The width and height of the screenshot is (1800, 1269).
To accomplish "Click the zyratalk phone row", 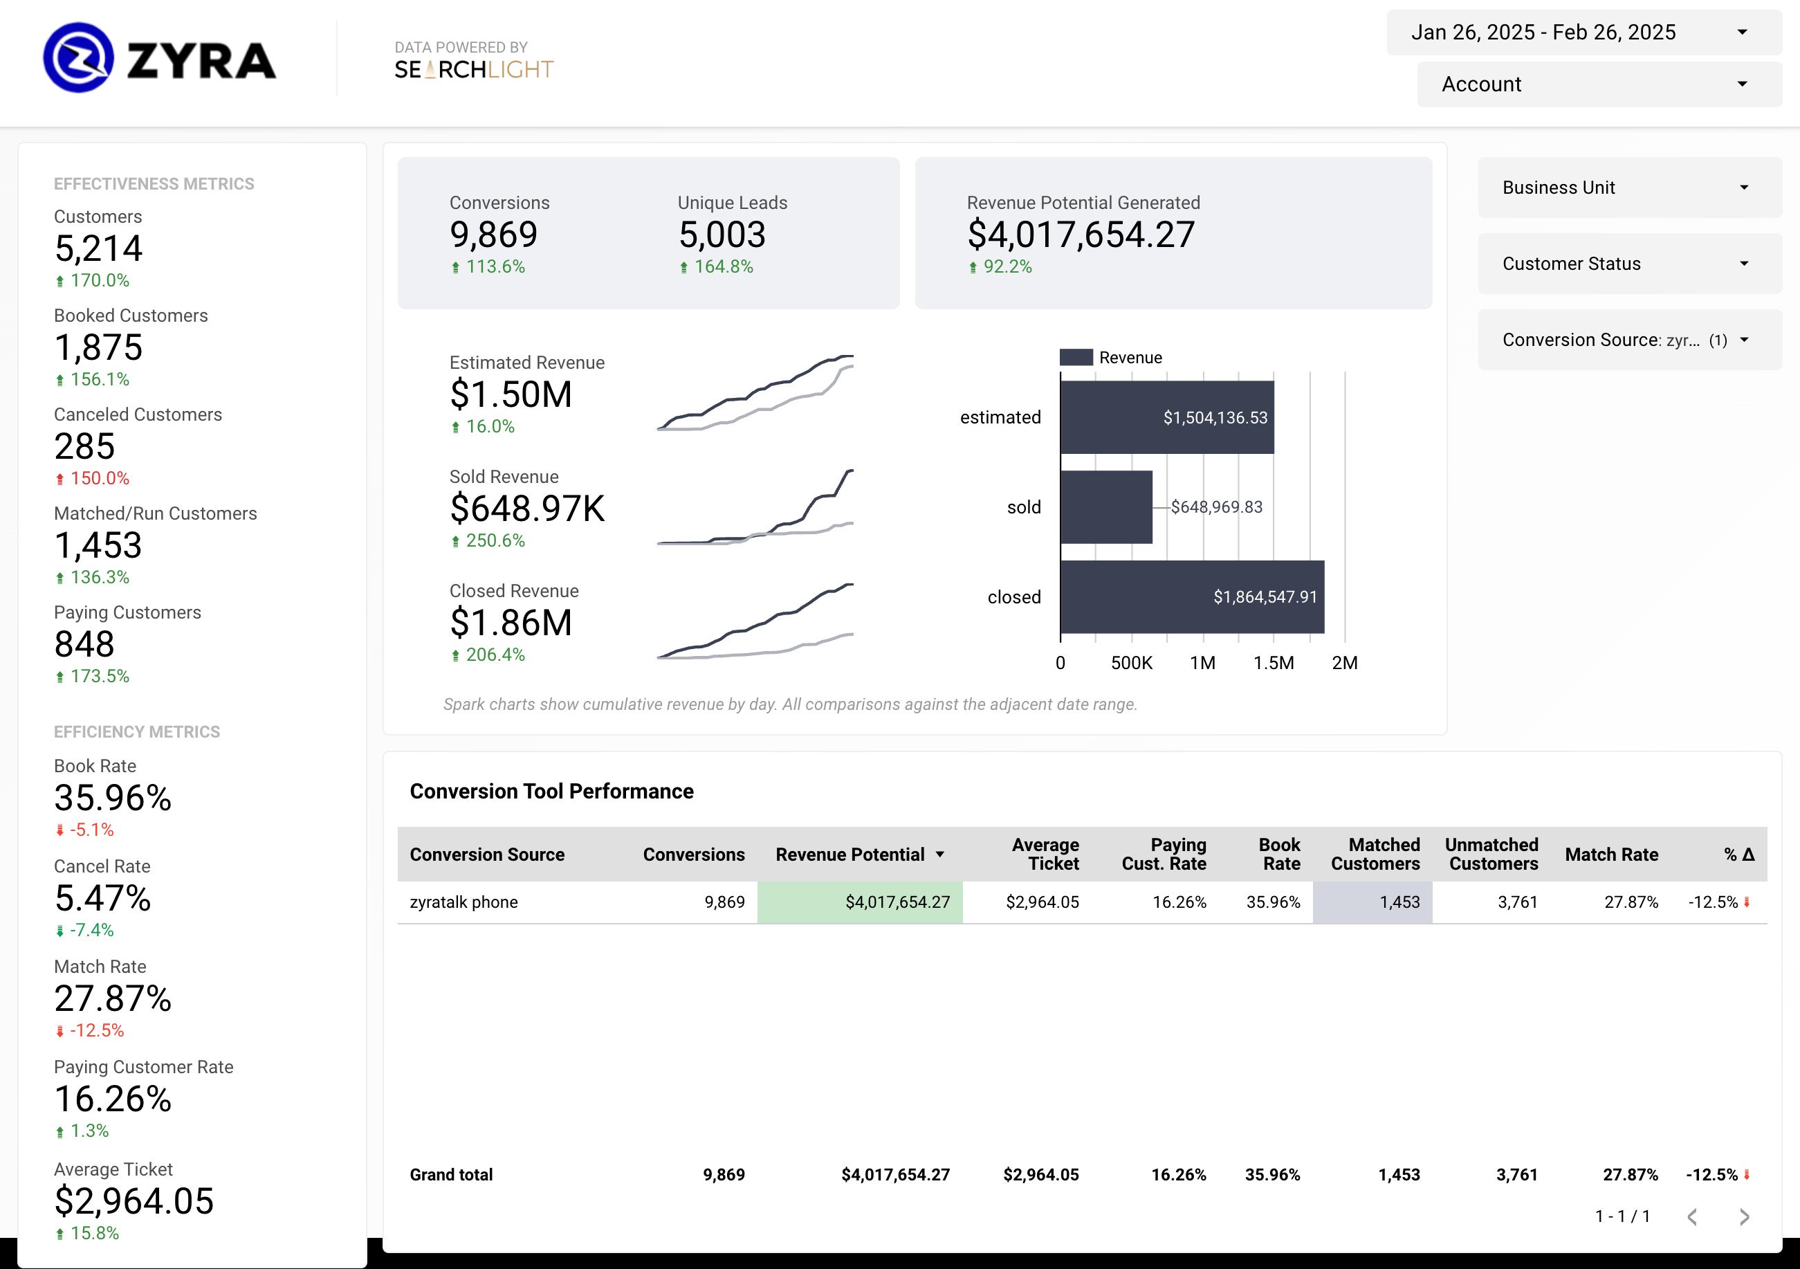I will point(463,902).
